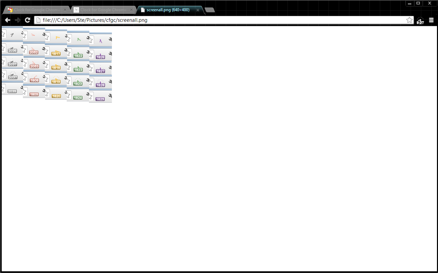The height and width of the screenshot is (273, 438).
Task: Click the green 1824 clock badge
Action: pyautogui.click(x=78, y=97)
